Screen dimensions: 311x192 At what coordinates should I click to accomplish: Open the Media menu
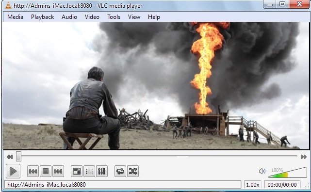click(x=15, y=17)
